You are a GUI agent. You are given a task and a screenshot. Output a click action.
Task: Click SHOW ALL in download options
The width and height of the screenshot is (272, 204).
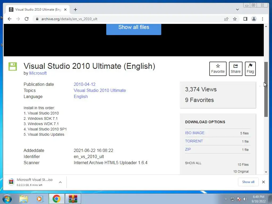tap(193, 163)
